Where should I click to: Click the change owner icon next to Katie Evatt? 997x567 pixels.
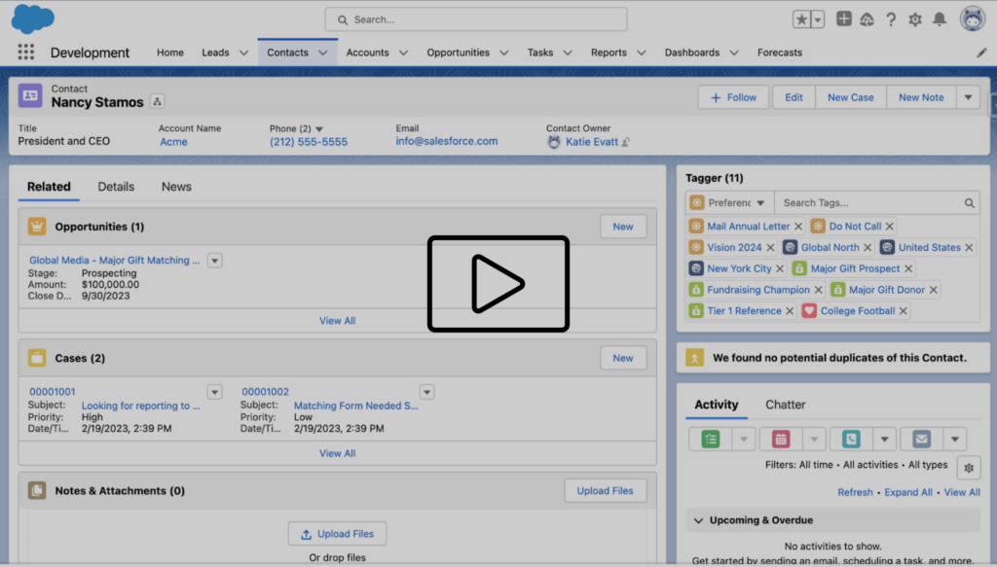click(x=626, y=142)
